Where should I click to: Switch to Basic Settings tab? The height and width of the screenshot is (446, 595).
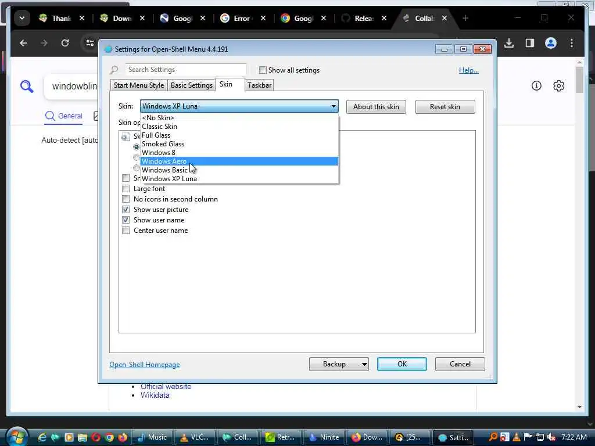pyautogui.click(x=191, y=85)
